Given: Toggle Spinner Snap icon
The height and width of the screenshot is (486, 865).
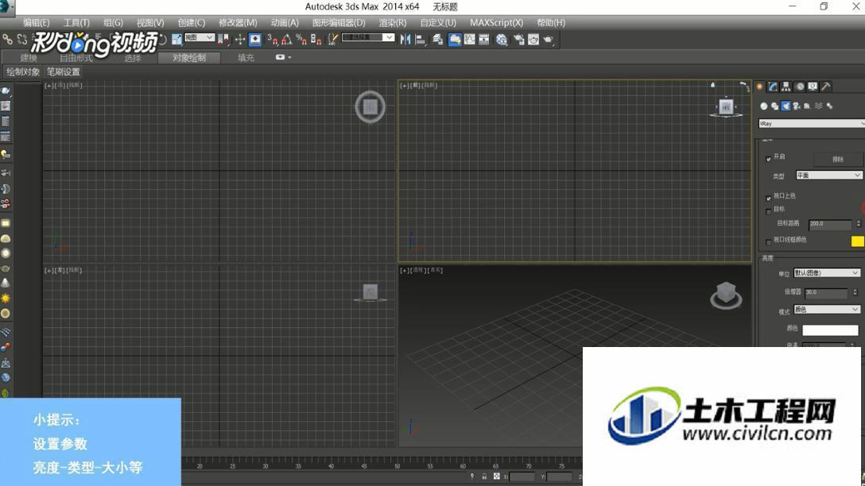Looking at the screenshot, I should 316,39.
